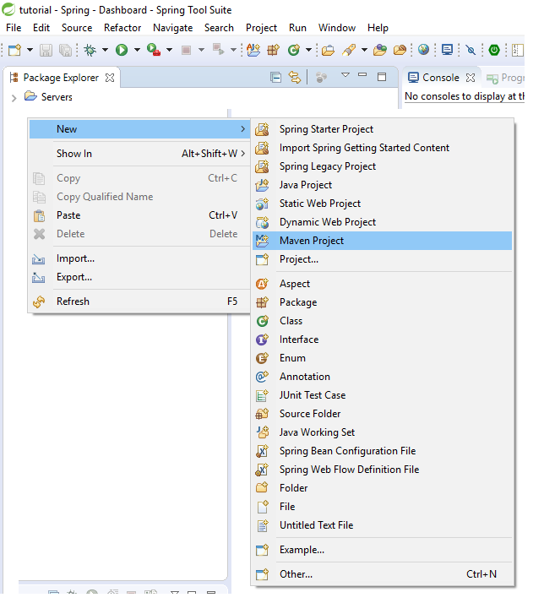Screen dimensions: 544x603
Task: Select Servers folder in Package Explorer
Action: (x=48, y=97)
